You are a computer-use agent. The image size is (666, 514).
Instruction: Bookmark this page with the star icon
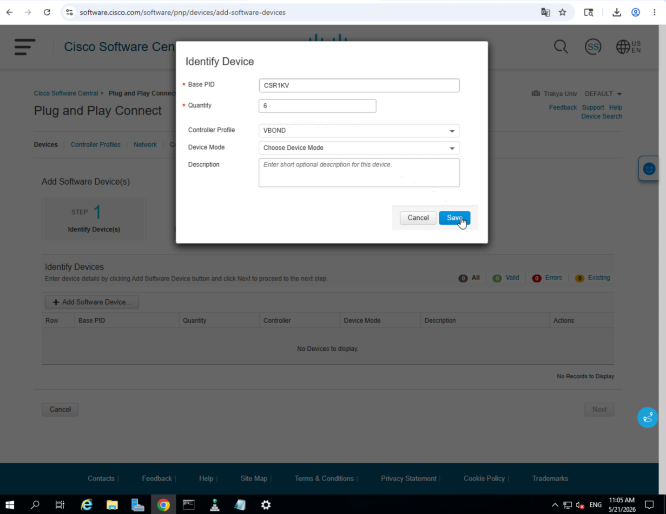562,13
